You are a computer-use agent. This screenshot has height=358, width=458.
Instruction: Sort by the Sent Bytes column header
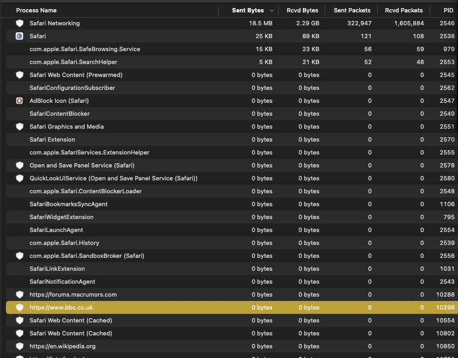[x=248, y=11]
